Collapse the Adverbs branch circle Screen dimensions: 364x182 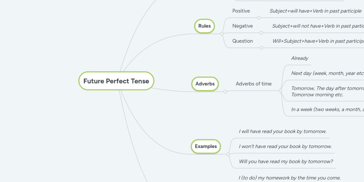225,92
